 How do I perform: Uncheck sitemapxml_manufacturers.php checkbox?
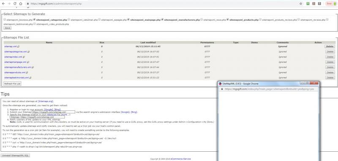coord(163,19)
